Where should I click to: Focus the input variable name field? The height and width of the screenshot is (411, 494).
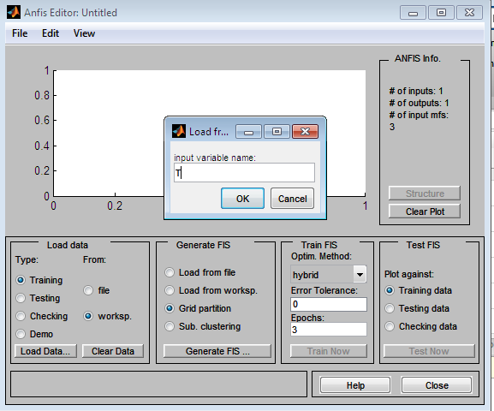click(x=244, y=173)
